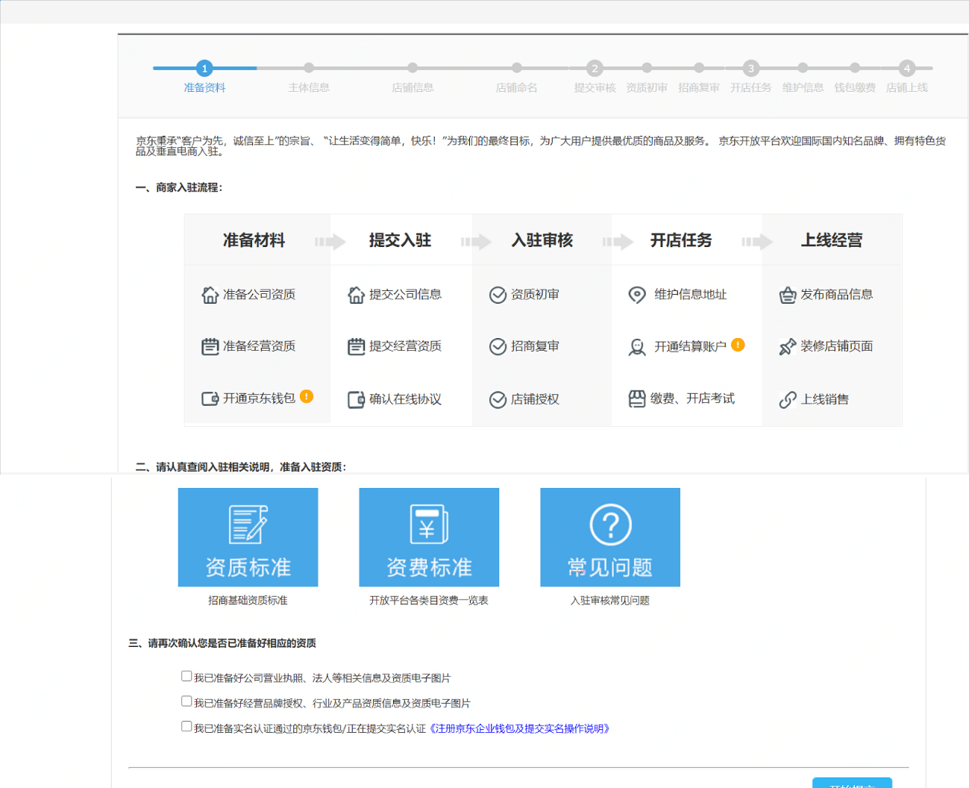Select the 准备公司资质 house icon
969x788 pixels.
click(x=210, y=295)
